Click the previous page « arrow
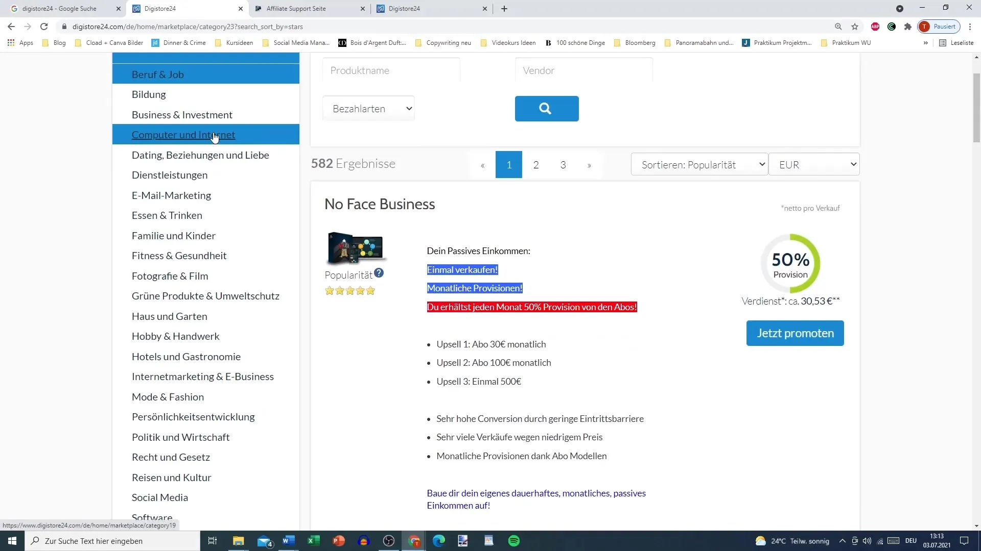The image size is (981, 551). coord(482,164)
